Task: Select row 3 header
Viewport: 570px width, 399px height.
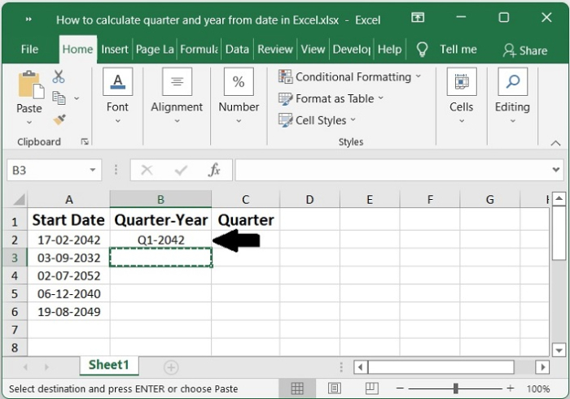Action: 15,258
